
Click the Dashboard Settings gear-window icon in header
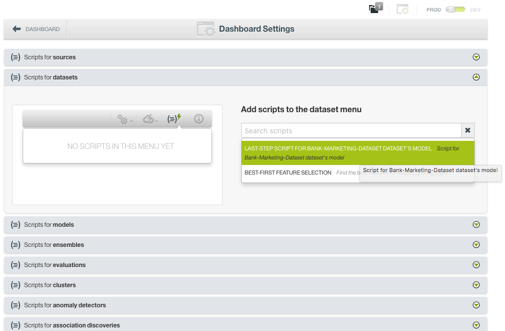(206, 29)
